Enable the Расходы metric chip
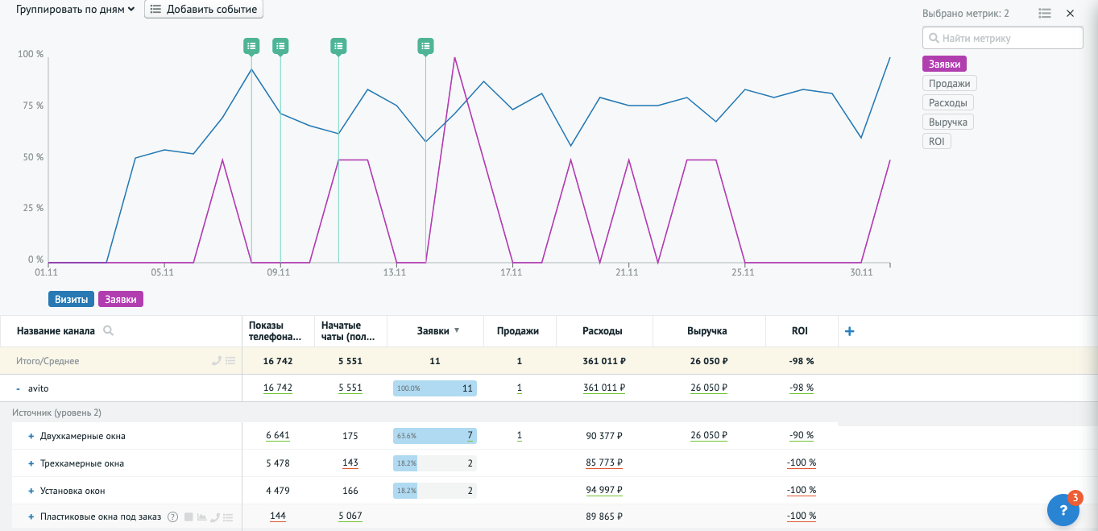This screenshot has width=1098, height=531. point(947,103)
